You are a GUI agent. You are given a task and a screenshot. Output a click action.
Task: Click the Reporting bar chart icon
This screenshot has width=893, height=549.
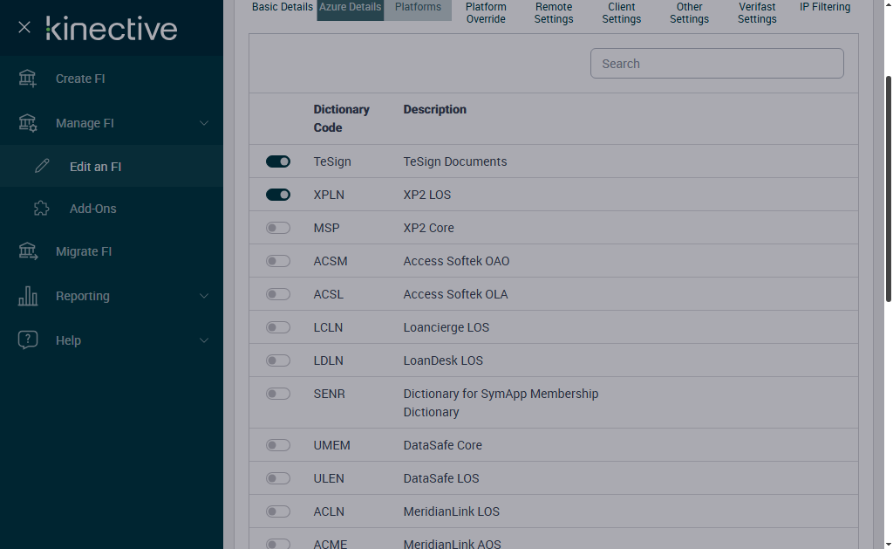point(28,296)
